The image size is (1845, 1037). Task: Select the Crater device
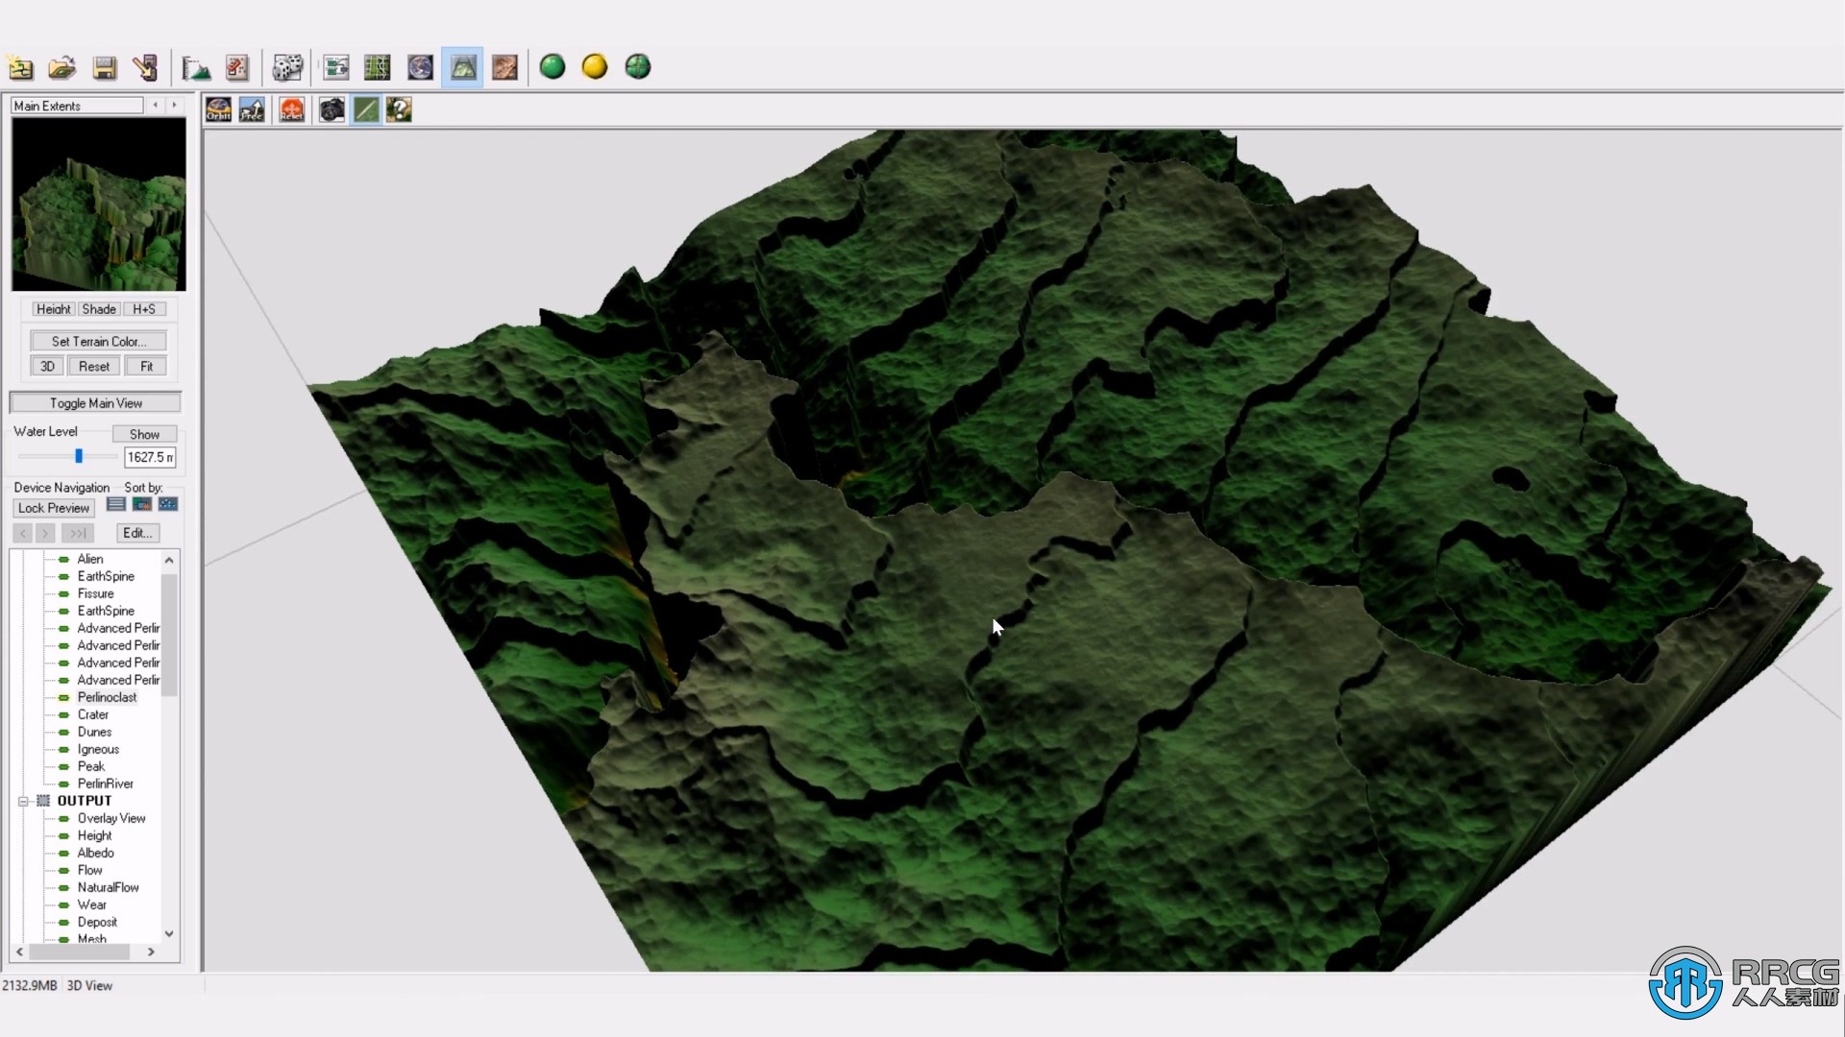93,714
